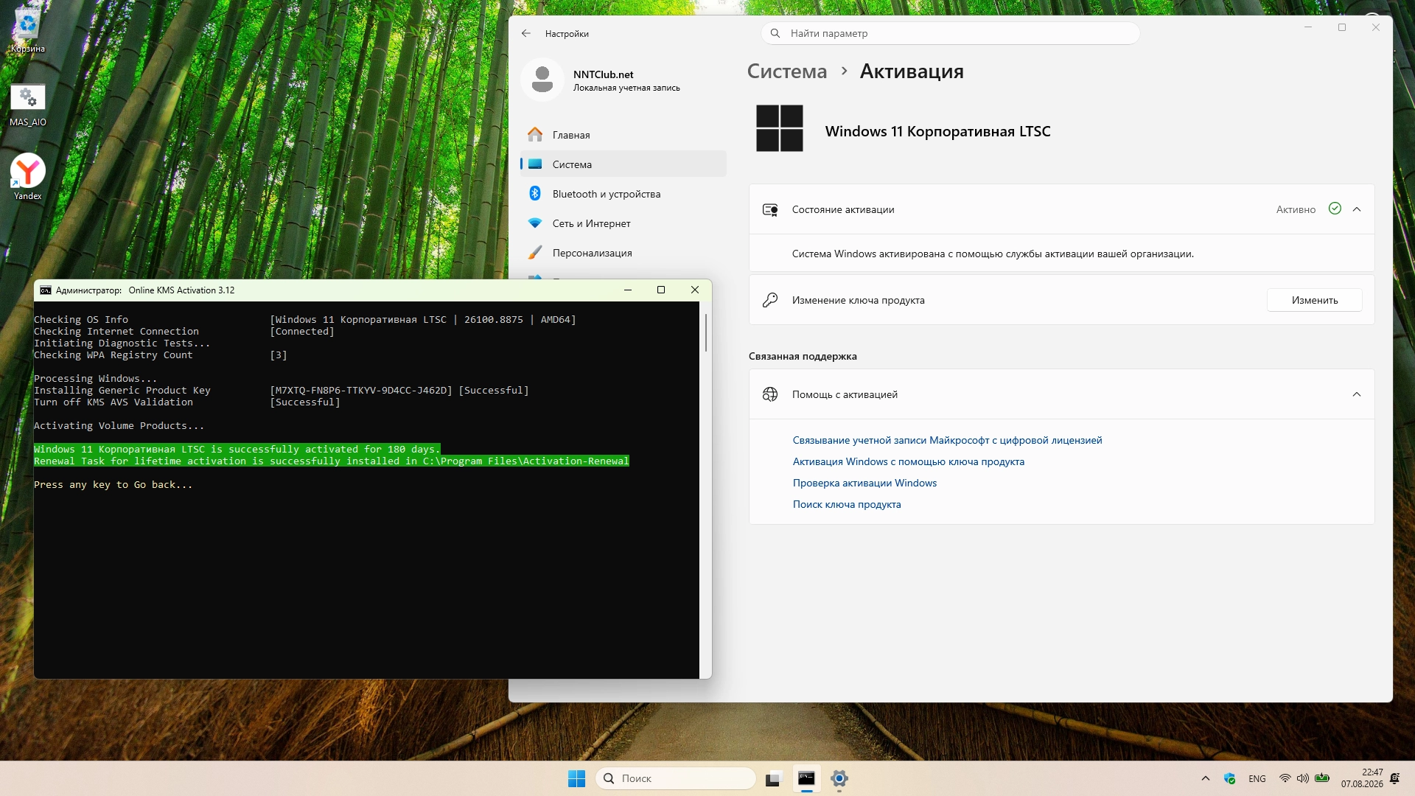
Task: Switch to the command prompt taskbar icon
Action: (806, 778)
